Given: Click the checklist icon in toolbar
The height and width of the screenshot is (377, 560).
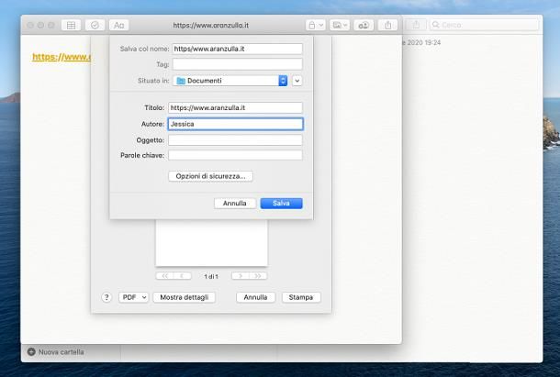Looking at the screenshot, I should click(x=95, y=25).
